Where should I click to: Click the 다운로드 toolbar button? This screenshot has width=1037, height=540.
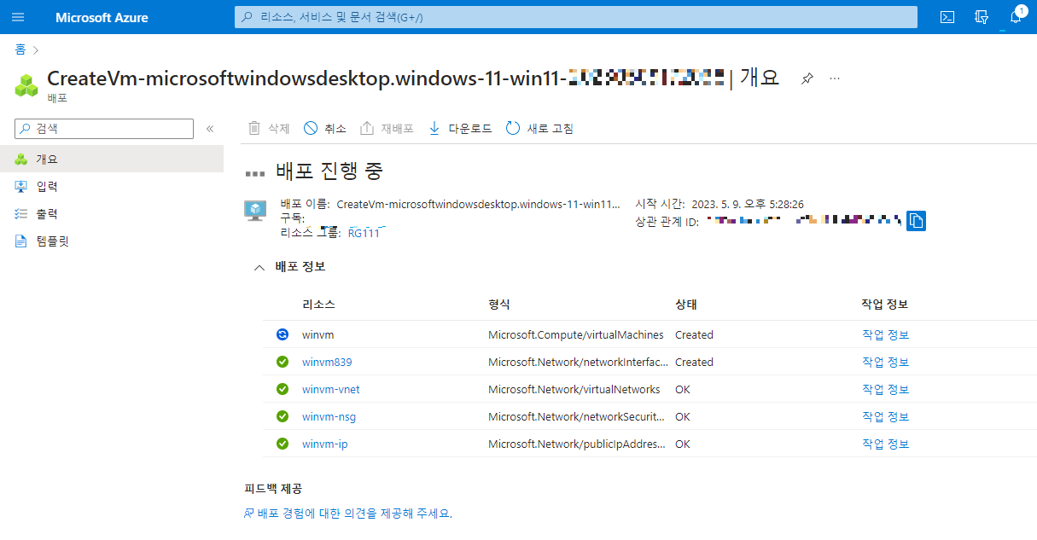point(459,129)
